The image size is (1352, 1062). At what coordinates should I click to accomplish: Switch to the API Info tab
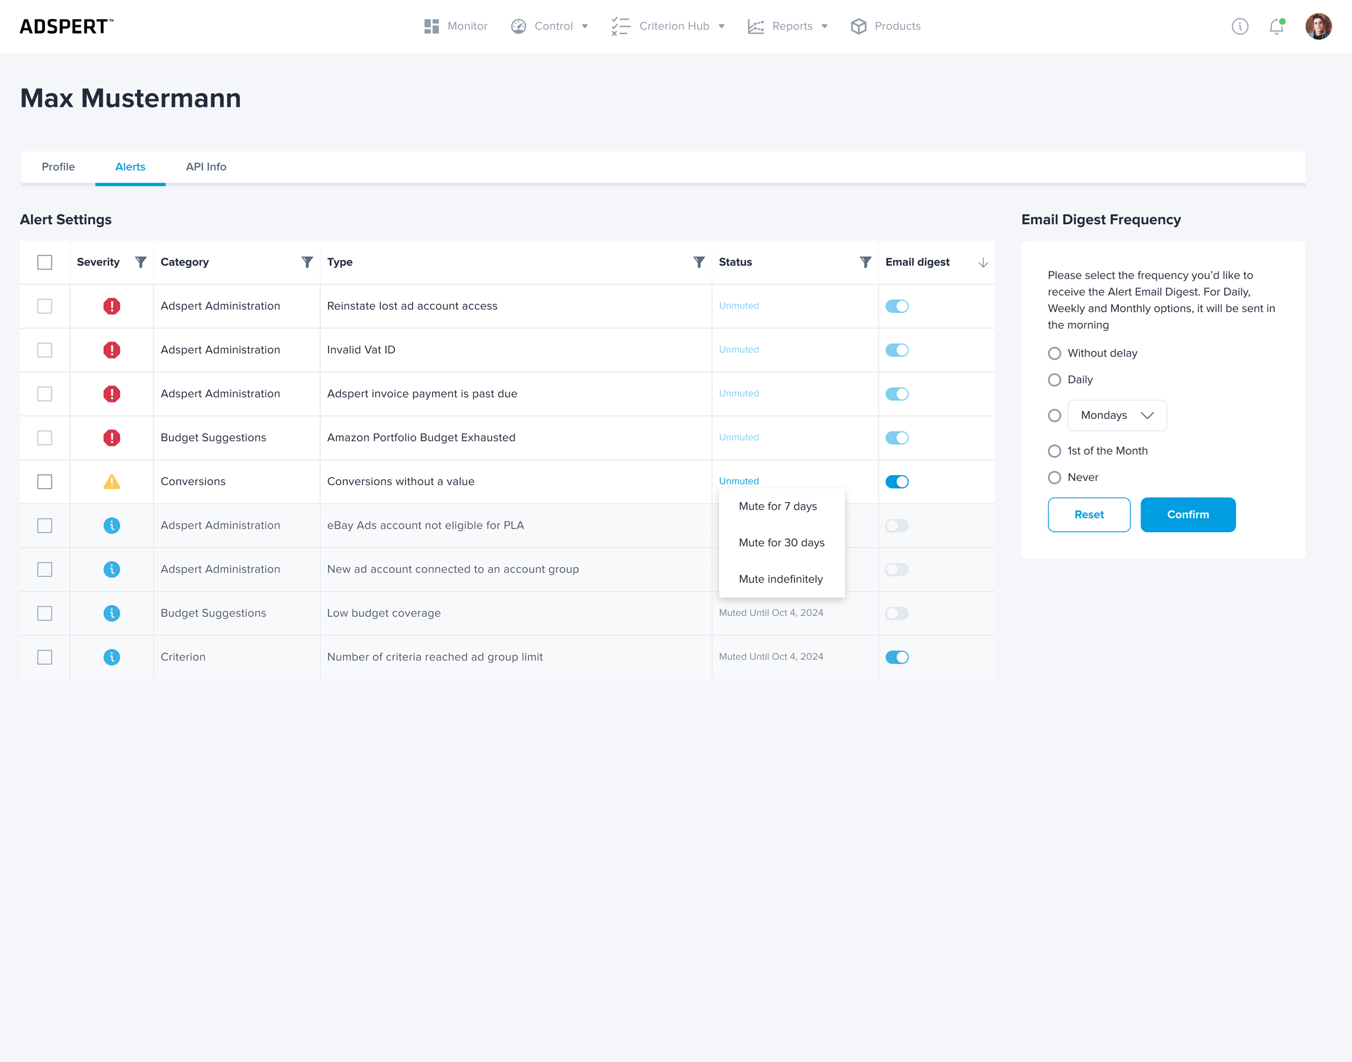pyautogui.click(x=206, y=166)
